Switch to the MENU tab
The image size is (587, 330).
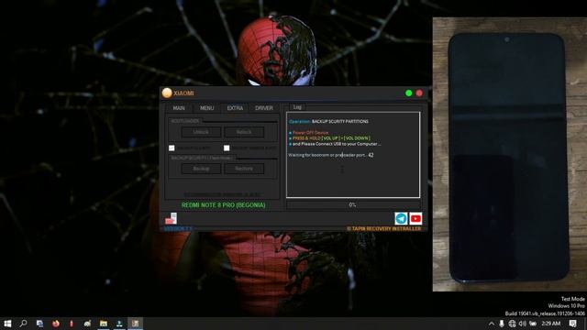206,108
